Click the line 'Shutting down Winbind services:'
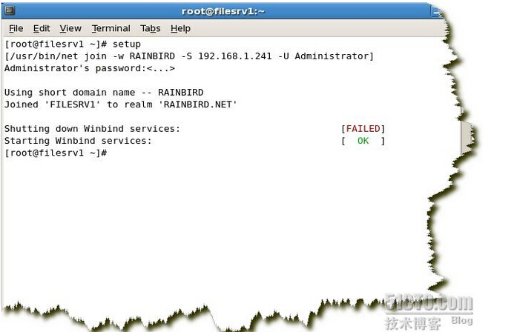Viewport: 514px width, 332px height. coord(92,129)
